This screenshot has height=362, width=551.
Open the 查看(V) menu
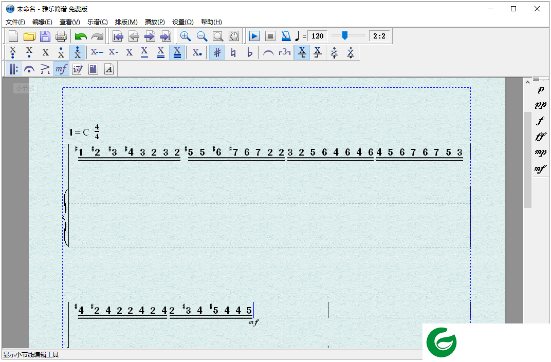(69, 22)
